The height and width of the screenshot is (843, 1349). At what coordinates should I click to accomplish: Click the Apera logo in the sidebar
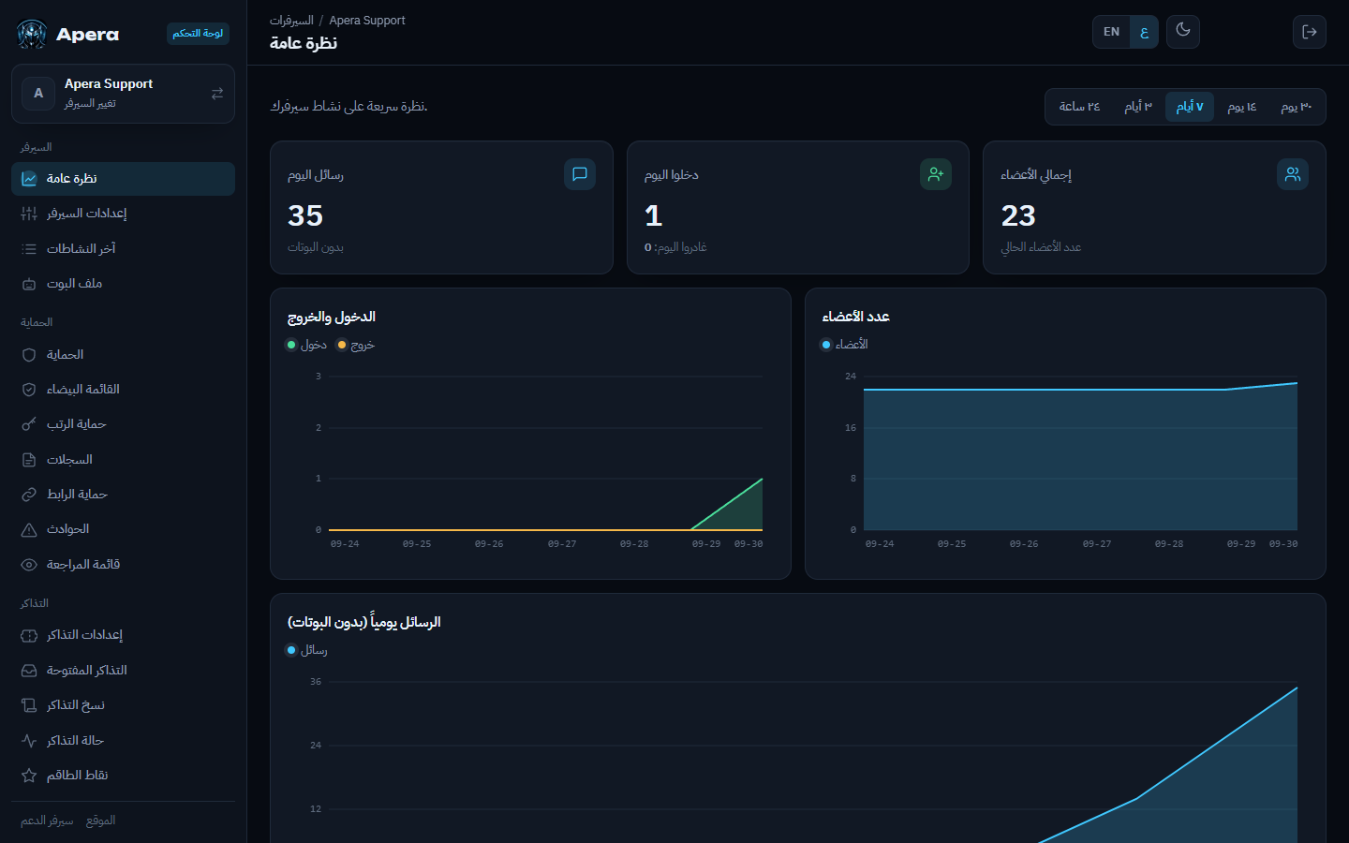32,35
